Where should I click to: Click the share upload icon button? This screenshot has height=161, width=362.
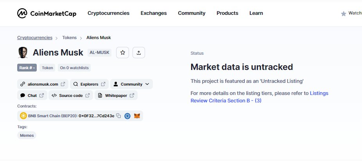tap(139, 53)
